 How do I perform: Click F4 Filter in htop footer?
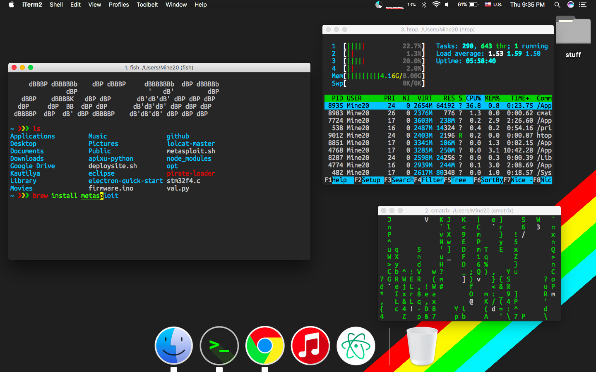(429, 180)
